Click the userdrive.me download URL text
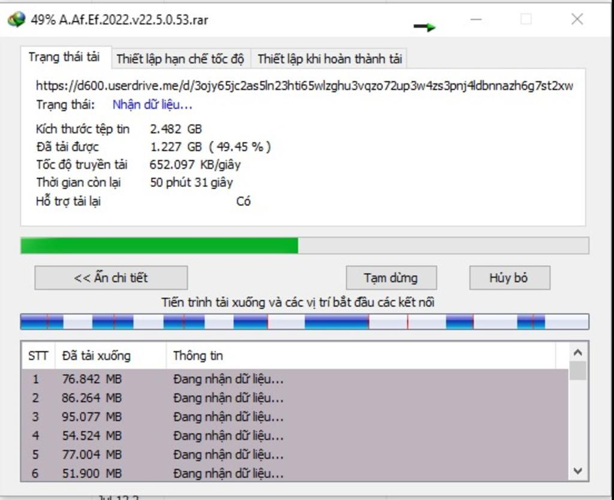This screenshot has width=614, height=500. pyautogui.click(x=305, y=86)
